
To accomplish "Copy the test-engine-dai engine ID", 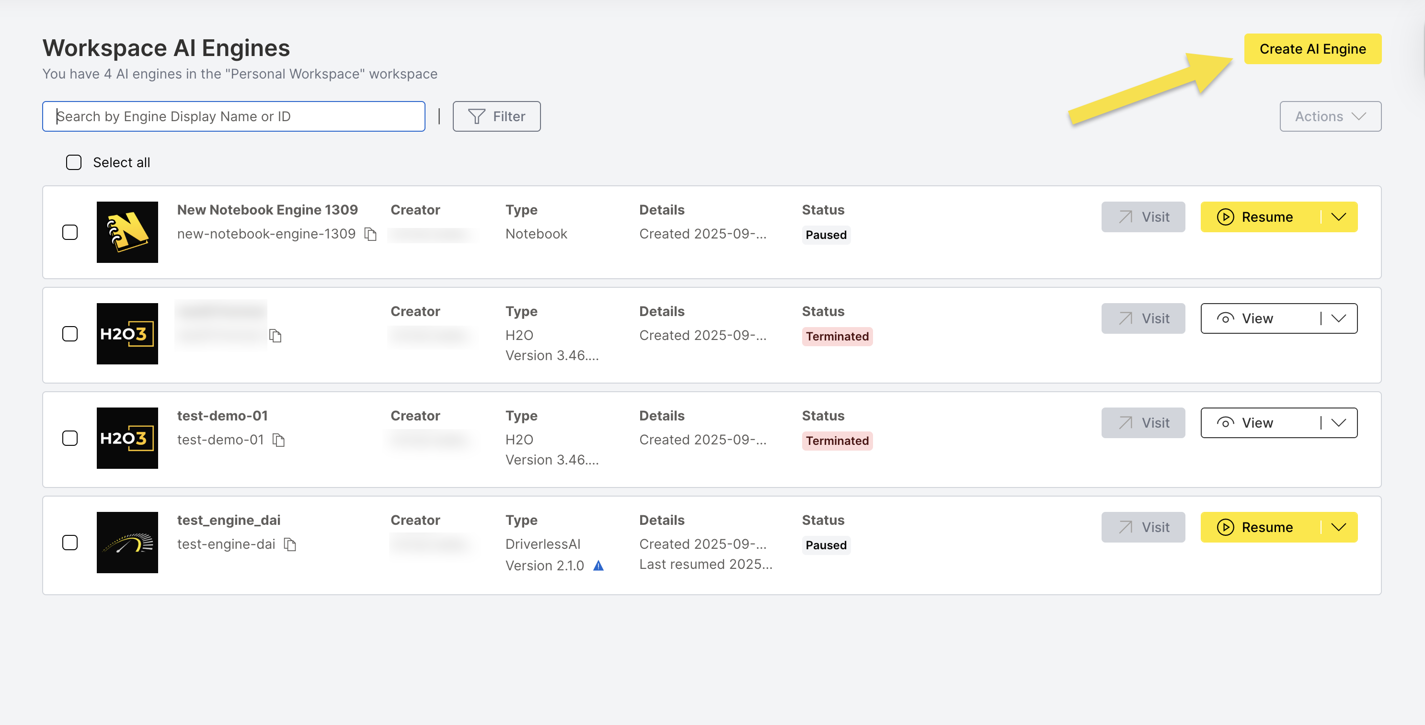I will point(290,545).
